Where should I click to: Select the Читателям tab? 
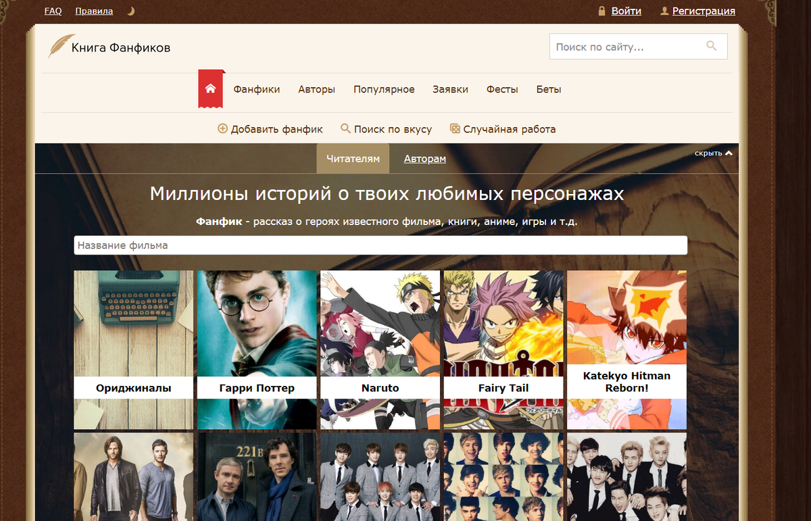(353, 159)
